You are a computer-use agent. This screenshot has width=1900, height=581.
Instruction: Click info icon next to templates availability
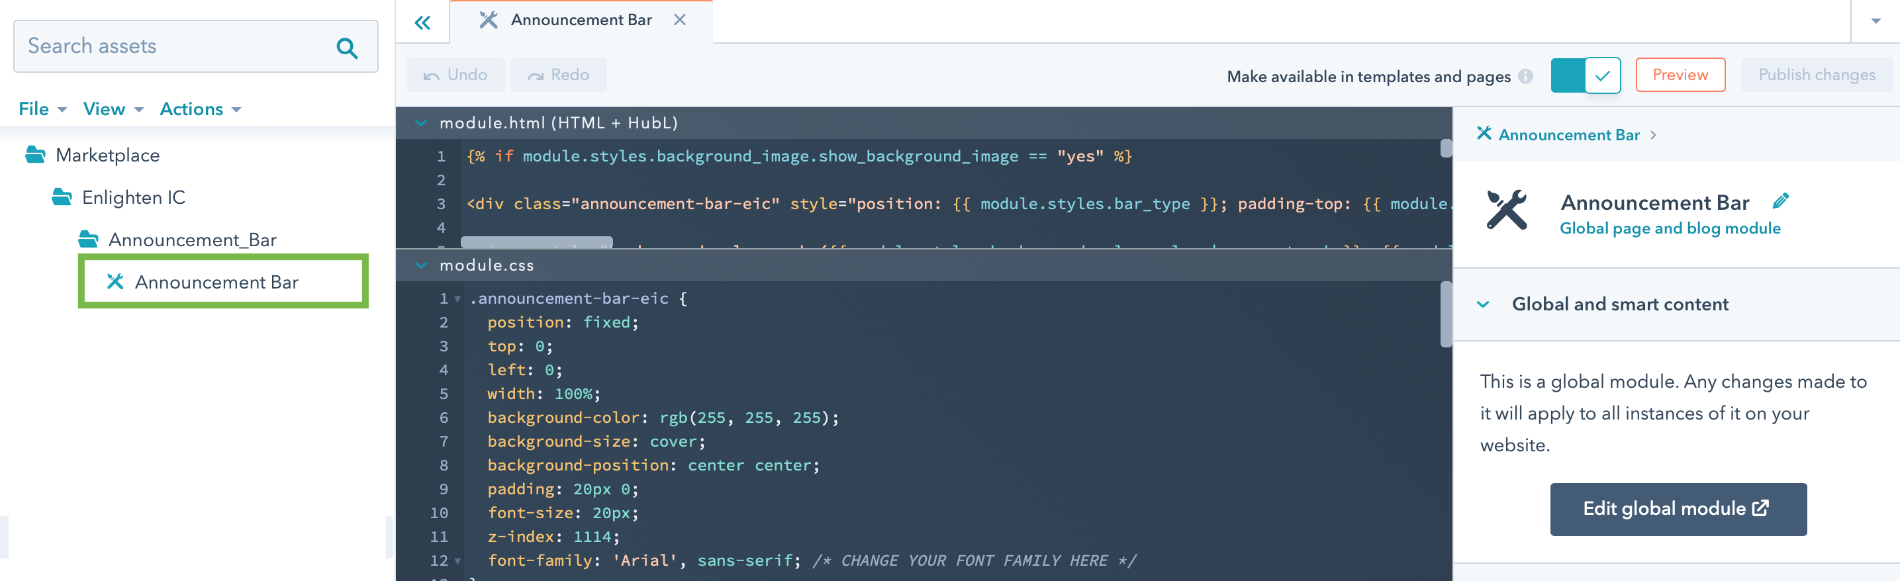point(1526,77)
